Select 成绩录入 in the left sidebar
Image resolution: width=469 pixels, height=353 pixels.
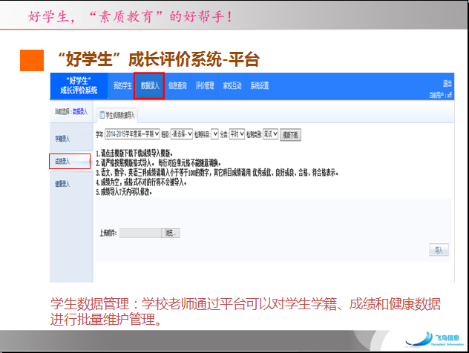[x=63, y=161]
